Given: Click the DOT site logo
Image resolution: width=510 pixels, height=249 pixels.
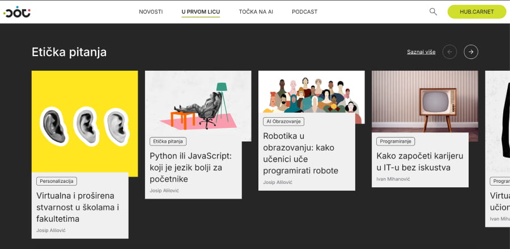Looking at the screenshot, I should pyautogui.click(x=17, y=12).
